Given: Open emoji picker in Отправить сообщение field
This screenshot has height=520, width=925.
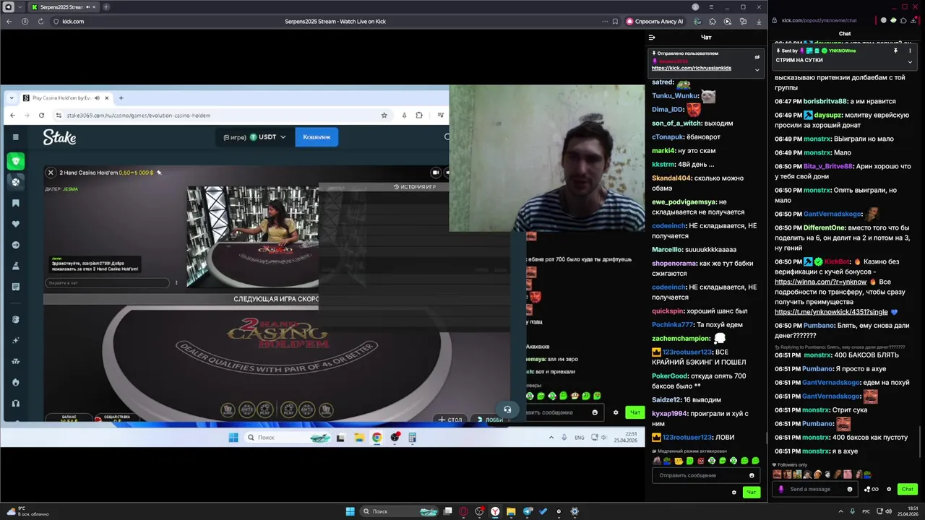Looking at the screenshot, I should (752, 475).
